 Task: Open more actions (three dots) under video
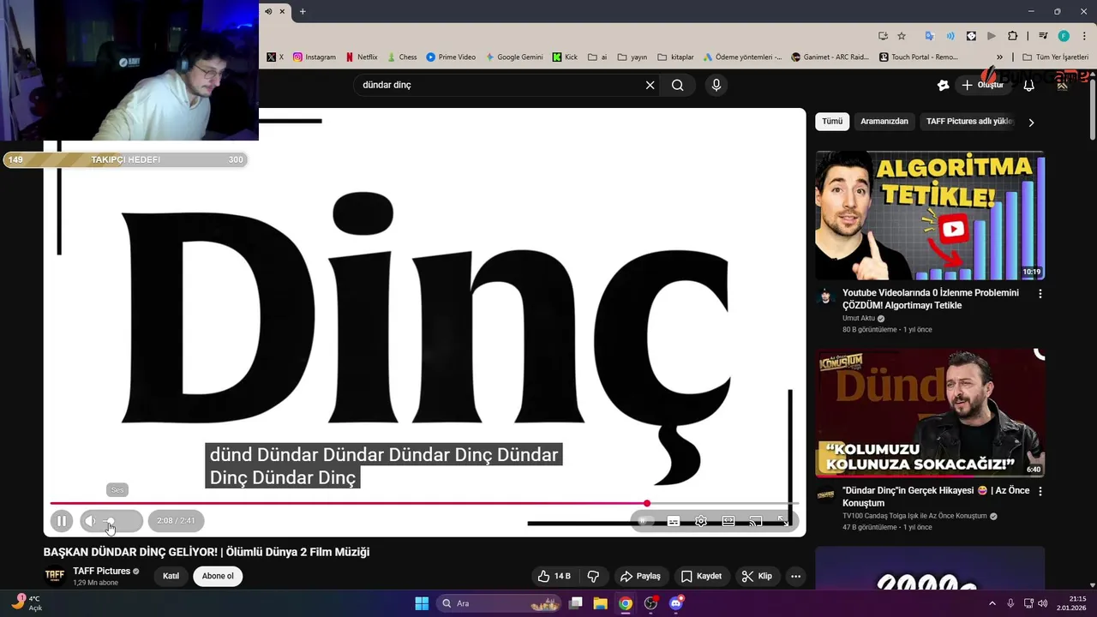click(x=795, y=576)
